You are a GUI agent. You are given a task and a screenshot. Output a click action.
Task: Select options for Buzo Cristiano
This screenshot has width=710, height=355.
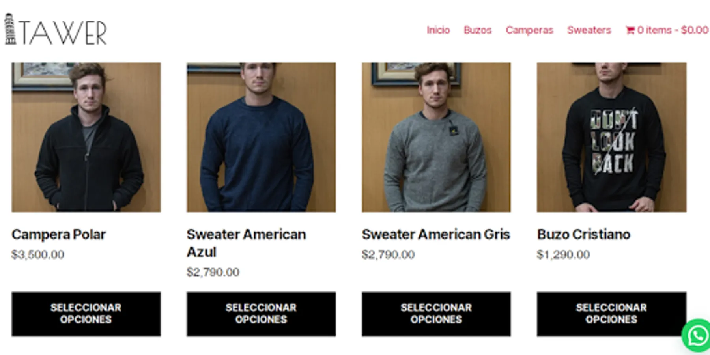click(611, 314)
